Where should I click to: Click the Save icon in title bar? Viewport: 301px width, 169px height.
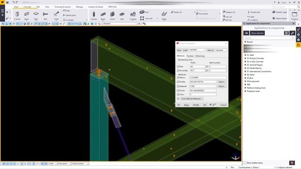[8, 2]
